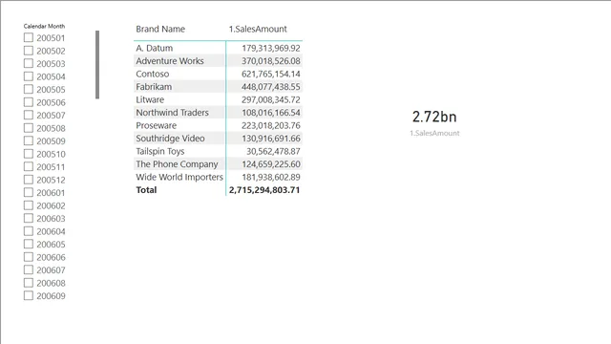Screen dimensions: 611x344
Task: Select the 200601 checkbox
Action: pos(29,192)
